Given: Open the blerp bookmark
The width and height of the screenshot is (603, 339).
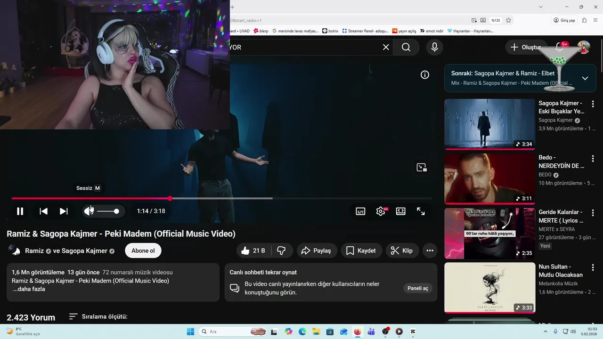Looking at the screenshot, I should click(x=261, y=31).
